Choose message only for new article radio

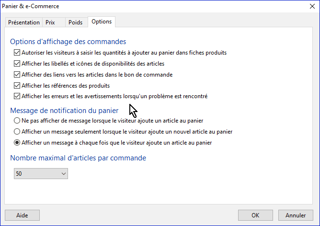[17, 132]
